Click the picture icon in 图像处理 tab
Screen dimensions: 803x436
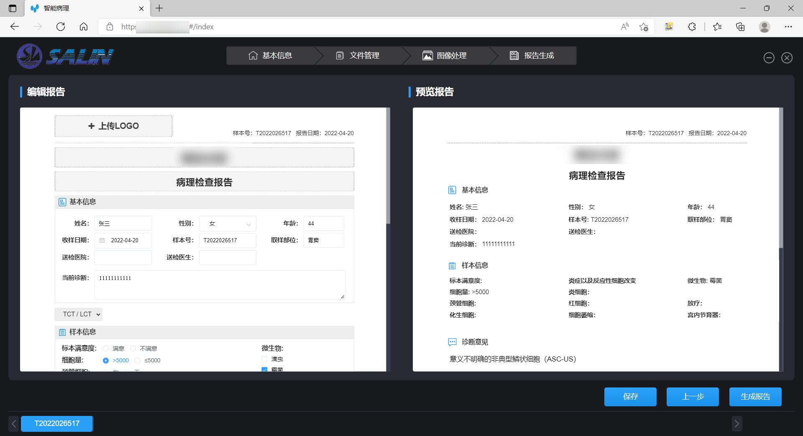pyautogui.click(x=427, y=56)
